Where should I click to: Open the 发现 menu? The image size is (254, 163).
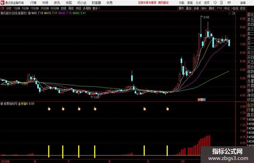[69, 3]
